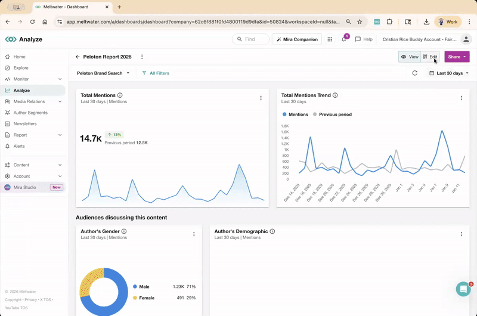Screen dimensions: 477x316
Task: Open Mira Studio in the sidebar
Action: pos(33,187)
